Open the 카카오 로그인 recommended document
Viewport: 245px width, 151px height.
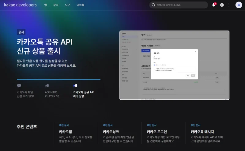coord(157,132)
